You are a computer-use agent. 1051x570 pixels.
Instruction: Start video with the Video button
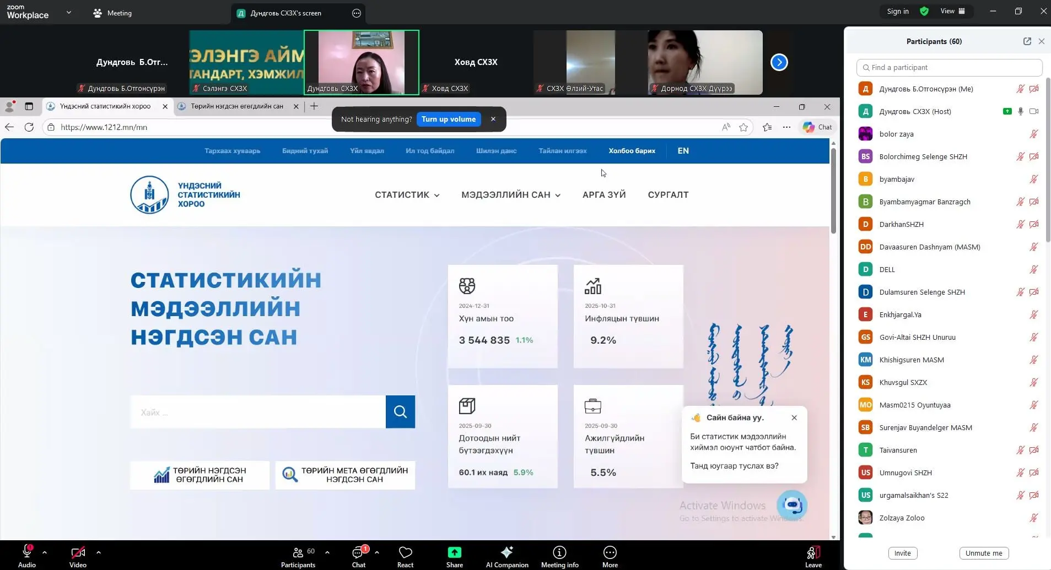(78, 552)
